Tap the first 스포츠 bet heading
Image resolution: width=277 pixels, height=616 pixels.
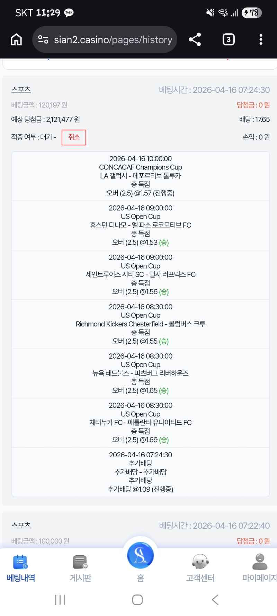pos(21,89)
